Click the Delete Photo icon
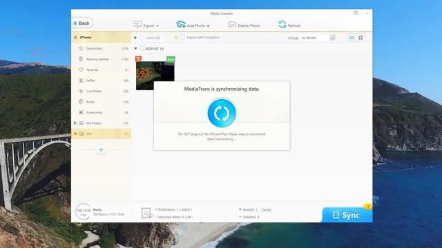This screenshot has width=442, height=248. (232, 25)
